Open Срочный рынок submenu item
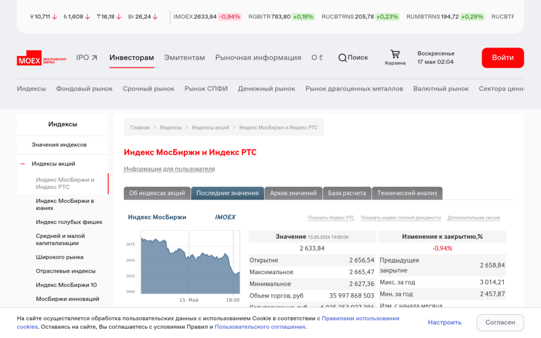Image resolution: width=541 pixels, height=338 pixels. coord(148,89)
